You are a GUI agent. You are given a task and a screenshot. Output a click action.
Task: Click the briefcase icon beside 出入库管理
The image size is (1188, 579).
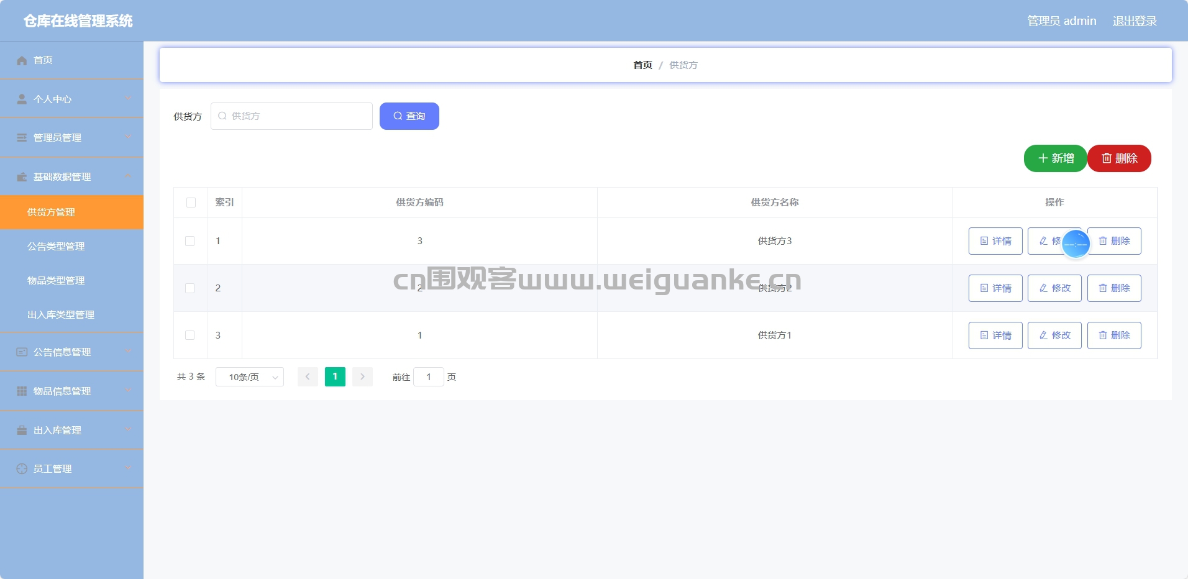pos(22,430)
